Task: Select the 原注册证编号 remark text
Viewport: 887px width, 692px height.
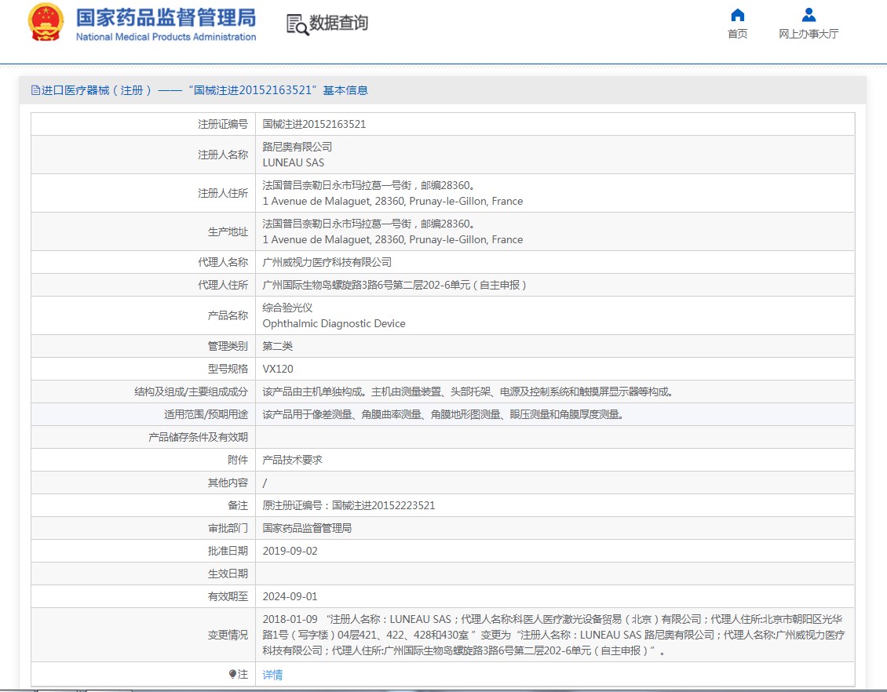Action: (x=349, y=505)
